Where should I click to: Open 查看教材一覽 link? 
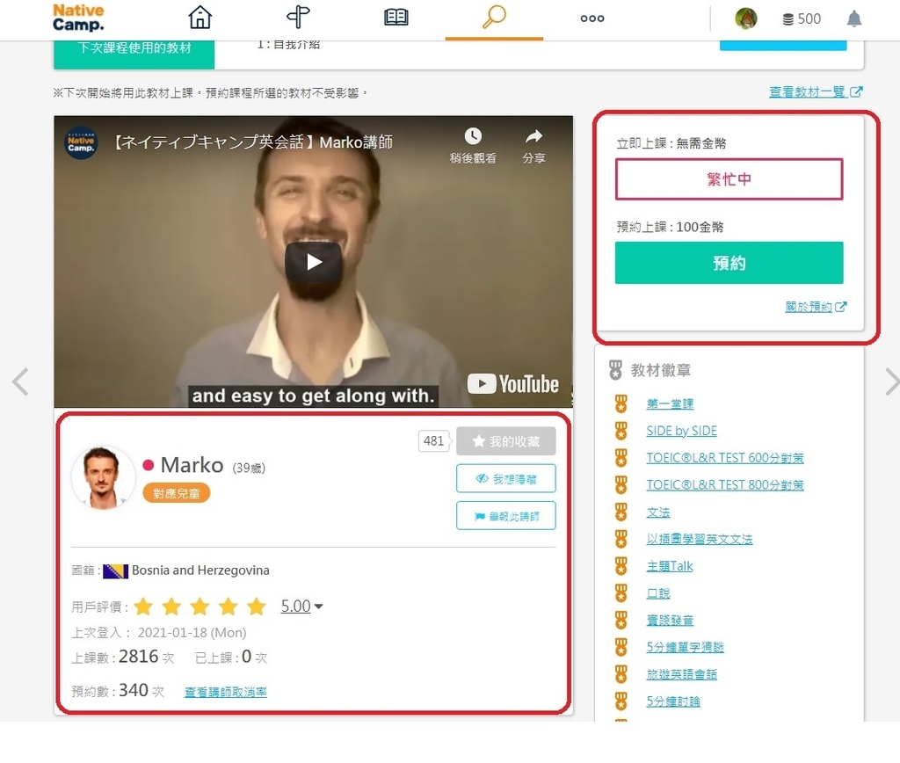click(x=816, y=91)
